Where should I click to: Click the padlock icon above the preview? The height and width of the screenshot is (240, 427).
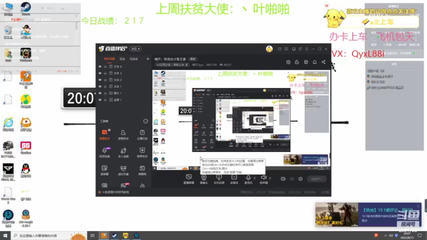[297, 62]
